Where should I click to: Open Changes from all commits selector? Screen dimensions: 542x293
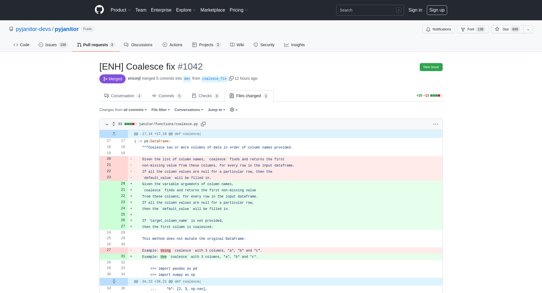coord(123,110)
